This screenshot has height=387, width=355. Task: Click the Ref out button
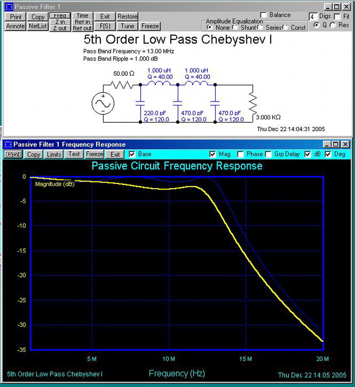[x=82, y=28]
